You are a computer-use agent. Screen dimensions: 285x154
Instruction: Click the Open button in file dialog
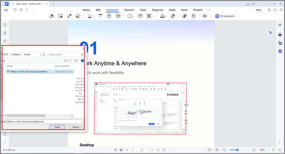click(x=57, y=127)
